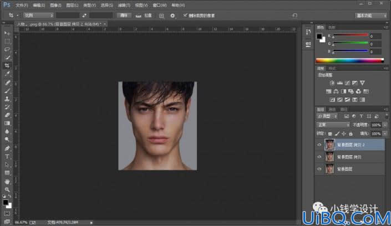This screenshot has width=391, height=226.
Task: Hide the 背景图层 拷贝 2 layer
Action: click(x=319, y=145)
